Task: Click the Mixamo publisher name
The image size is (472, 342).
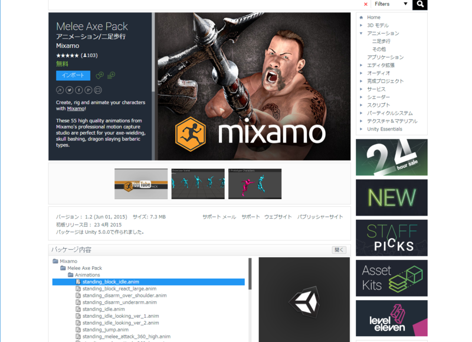Action: point(67,46)
